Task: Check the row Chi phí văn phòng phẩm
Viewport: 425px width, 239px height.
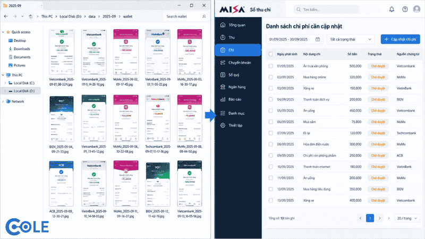Action: [271, 156]
